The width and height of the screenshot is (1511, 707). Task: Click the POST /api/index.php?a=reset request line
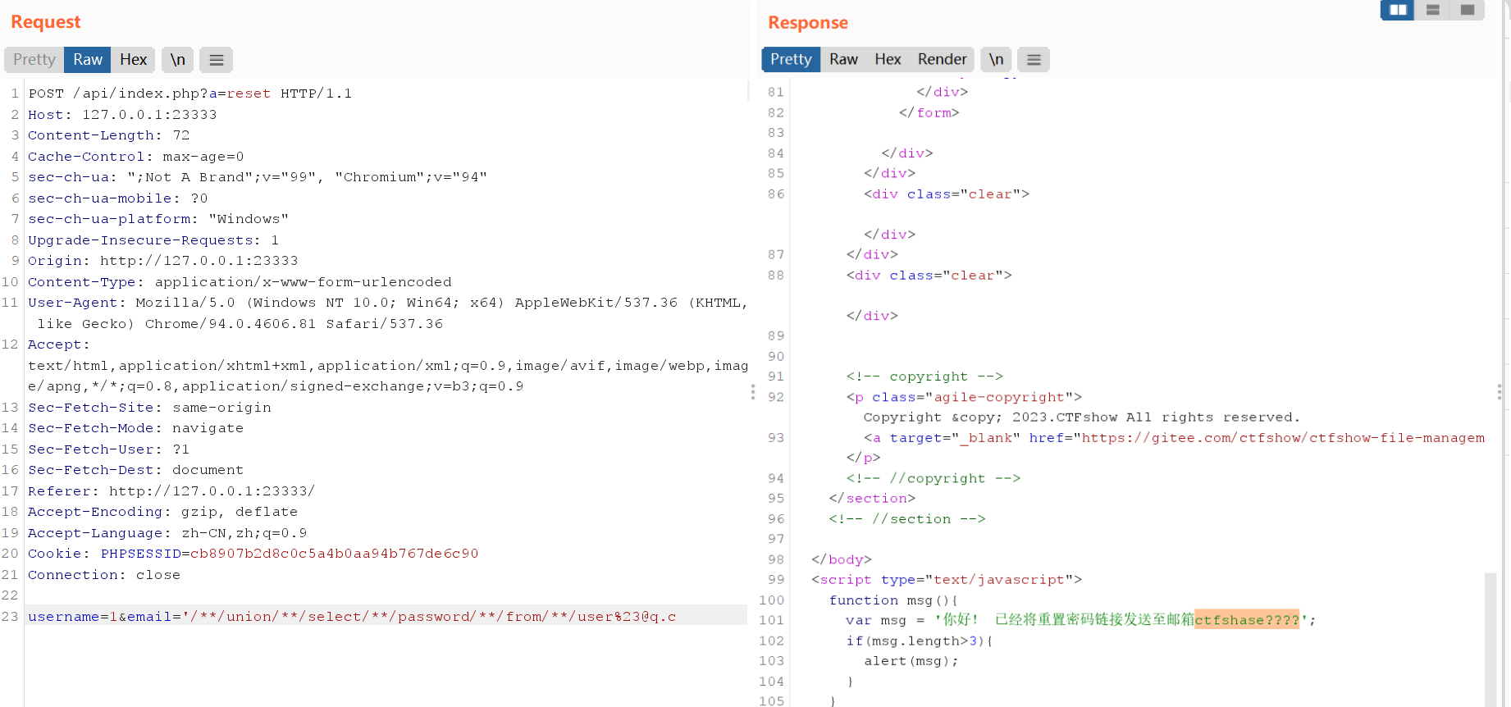coord(190,94)
